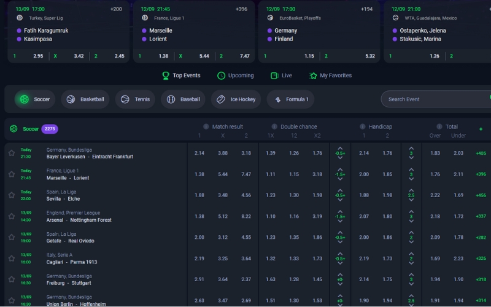Select draw odds 3.25 for Cagliari - Parma
The width and height of the screenshot is (491, 307).
pos(223,258)
